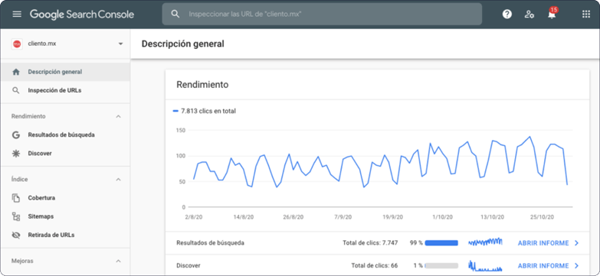Screen dimensions: 600x276
Task: Collapse the Índice sidebar section
Action: pyautogui.click(x=118, y=180)
